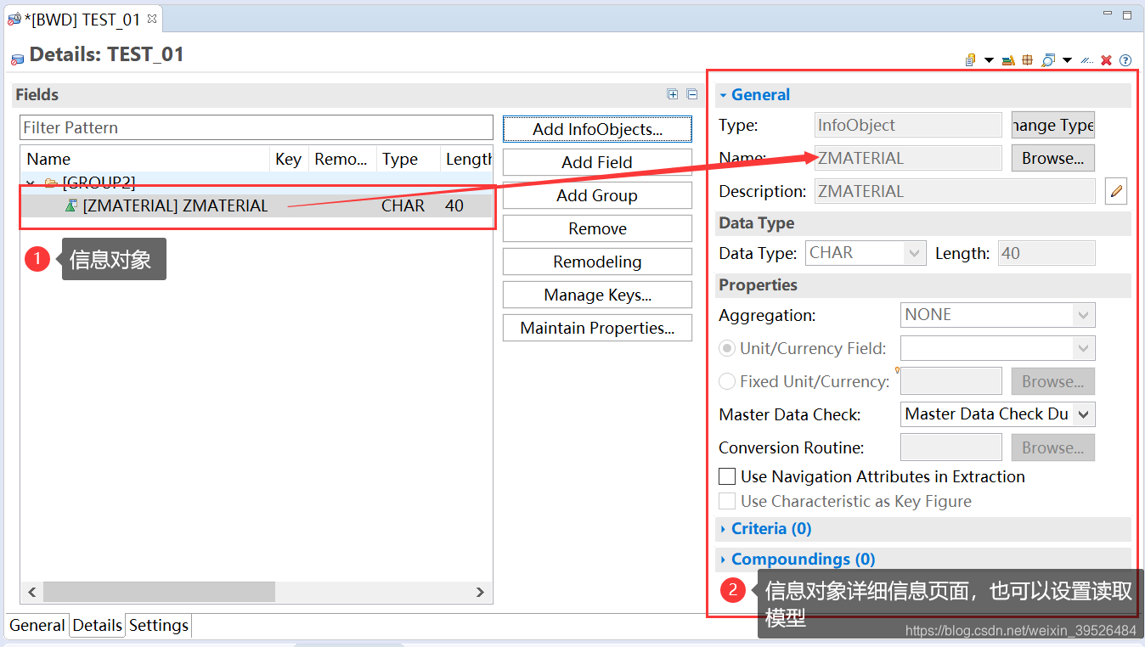Click Browse... next to Fixed Unit/Currency
The image size is (1145, 647).
(1052, 381)
